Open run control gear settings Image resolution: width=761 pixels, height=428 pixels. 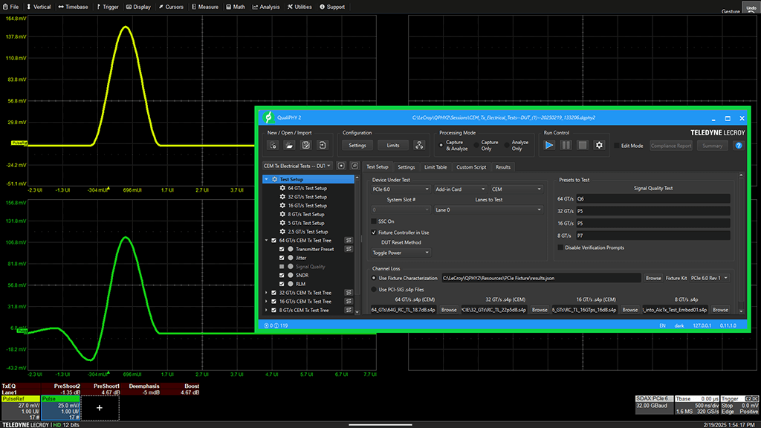pyautogui.click(x=599, y=146)
